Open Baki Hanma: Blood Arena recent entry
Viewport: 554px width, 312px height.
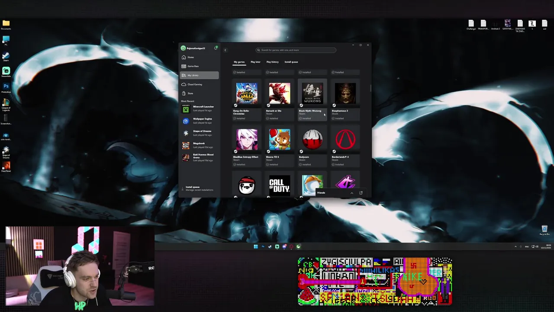199,157
